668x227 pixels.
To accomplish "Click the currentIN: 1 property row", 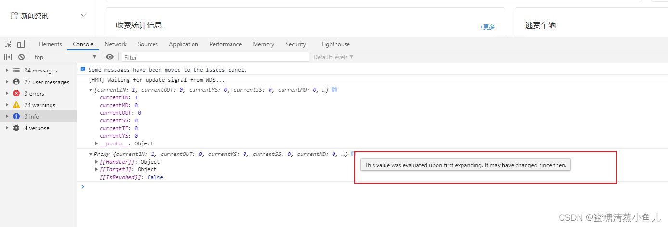I will (118, 97).
